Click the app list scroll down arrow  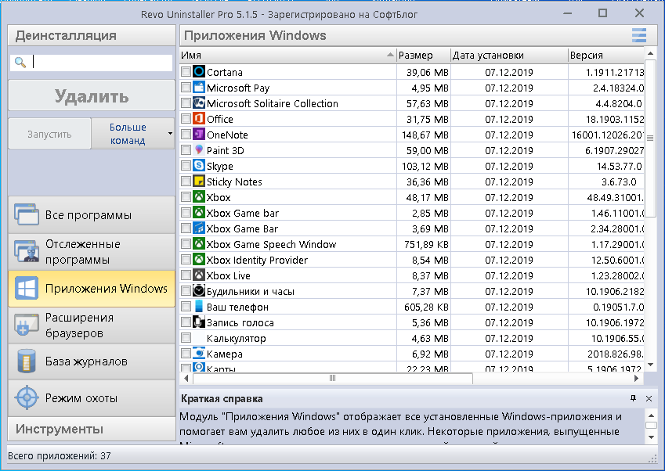tap(650, 365)
